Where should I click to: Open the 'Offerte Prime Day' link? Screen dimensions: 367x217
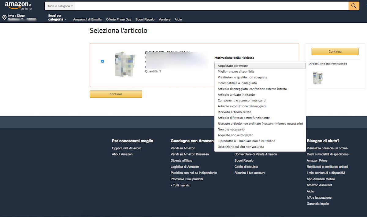(118, 20)
